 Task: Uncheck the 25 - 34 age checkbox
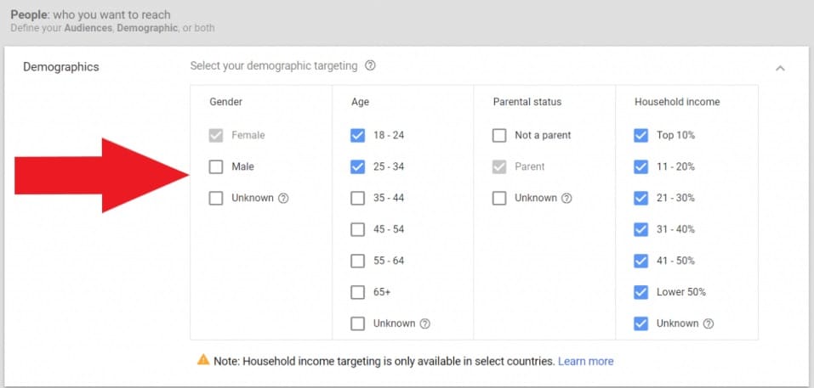[x=358, y=166]
